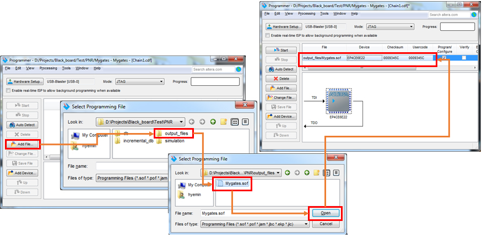482x238 pixels.
Task: Click Auto Detect in the right Programmer window
Action: [281, 69]
